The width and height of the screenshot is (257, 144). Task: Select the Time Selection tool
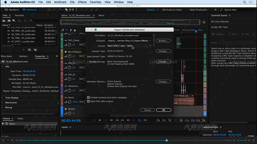pos(76,10)
